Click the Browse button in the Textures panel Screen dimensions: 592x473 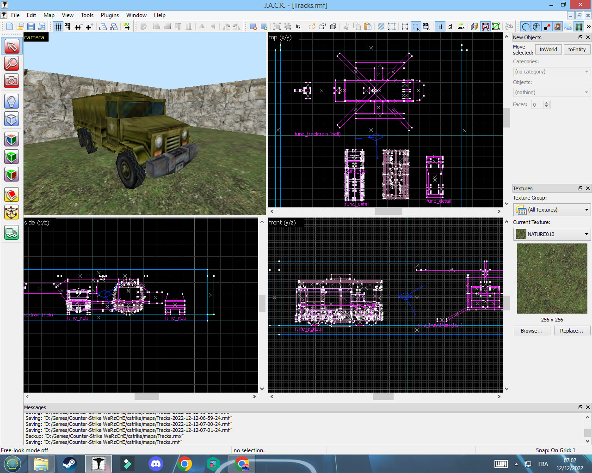pos(532,330)
